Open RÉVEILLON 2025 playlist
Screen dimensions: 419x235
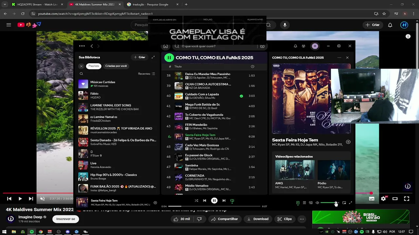pos(117,130)
